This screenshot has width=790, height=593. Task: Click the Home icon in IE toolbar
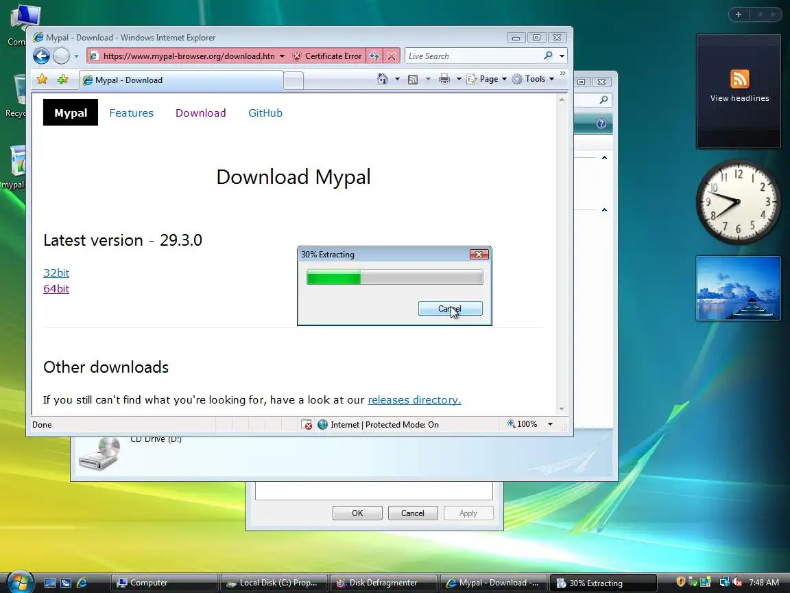coord(383,79)
